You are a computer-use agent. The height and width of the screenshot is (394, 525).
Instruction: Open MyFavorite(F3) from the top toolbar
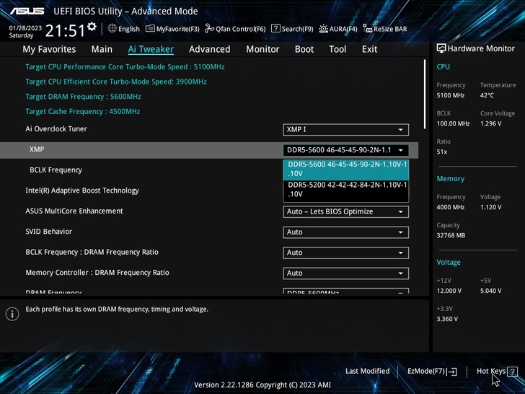[172, 29]
